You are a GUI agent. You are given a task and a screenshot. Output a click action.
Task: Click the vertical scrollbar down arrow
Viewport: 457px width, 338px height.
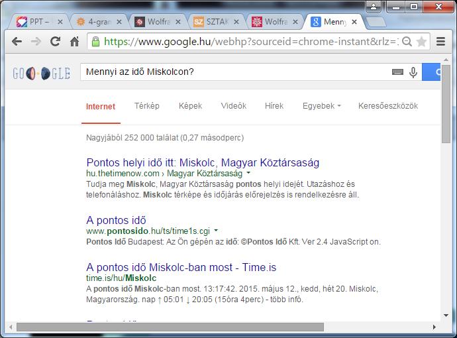coord(446,315)
